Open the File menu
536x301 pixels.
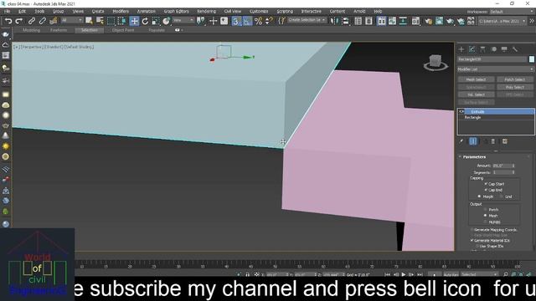[x=8, y=12]
